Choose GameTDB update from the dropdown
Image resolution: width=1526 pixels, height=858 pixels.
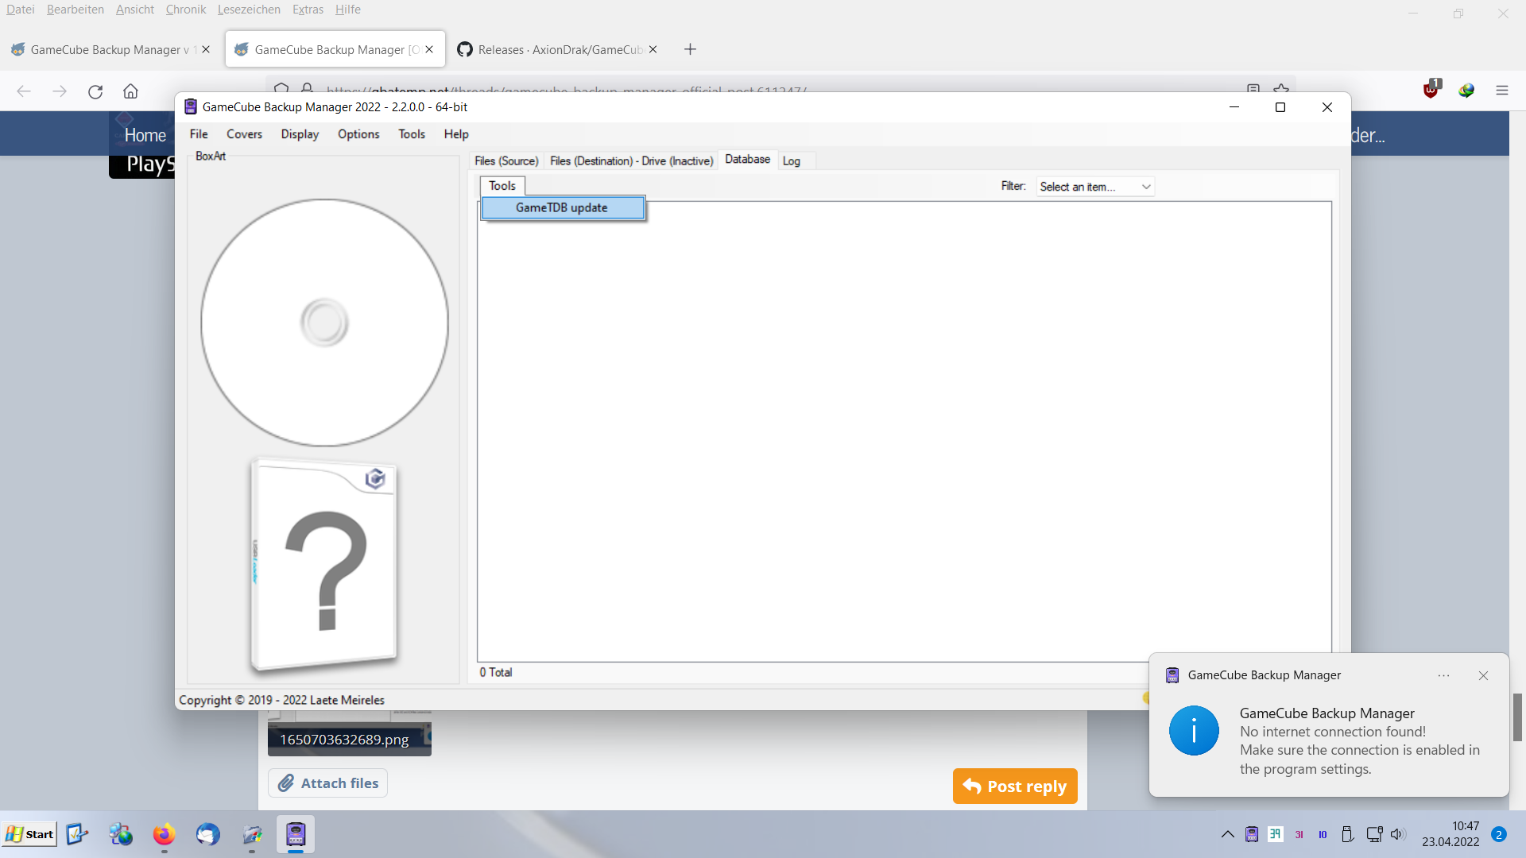pyautogui.click(x=562, y=208)
